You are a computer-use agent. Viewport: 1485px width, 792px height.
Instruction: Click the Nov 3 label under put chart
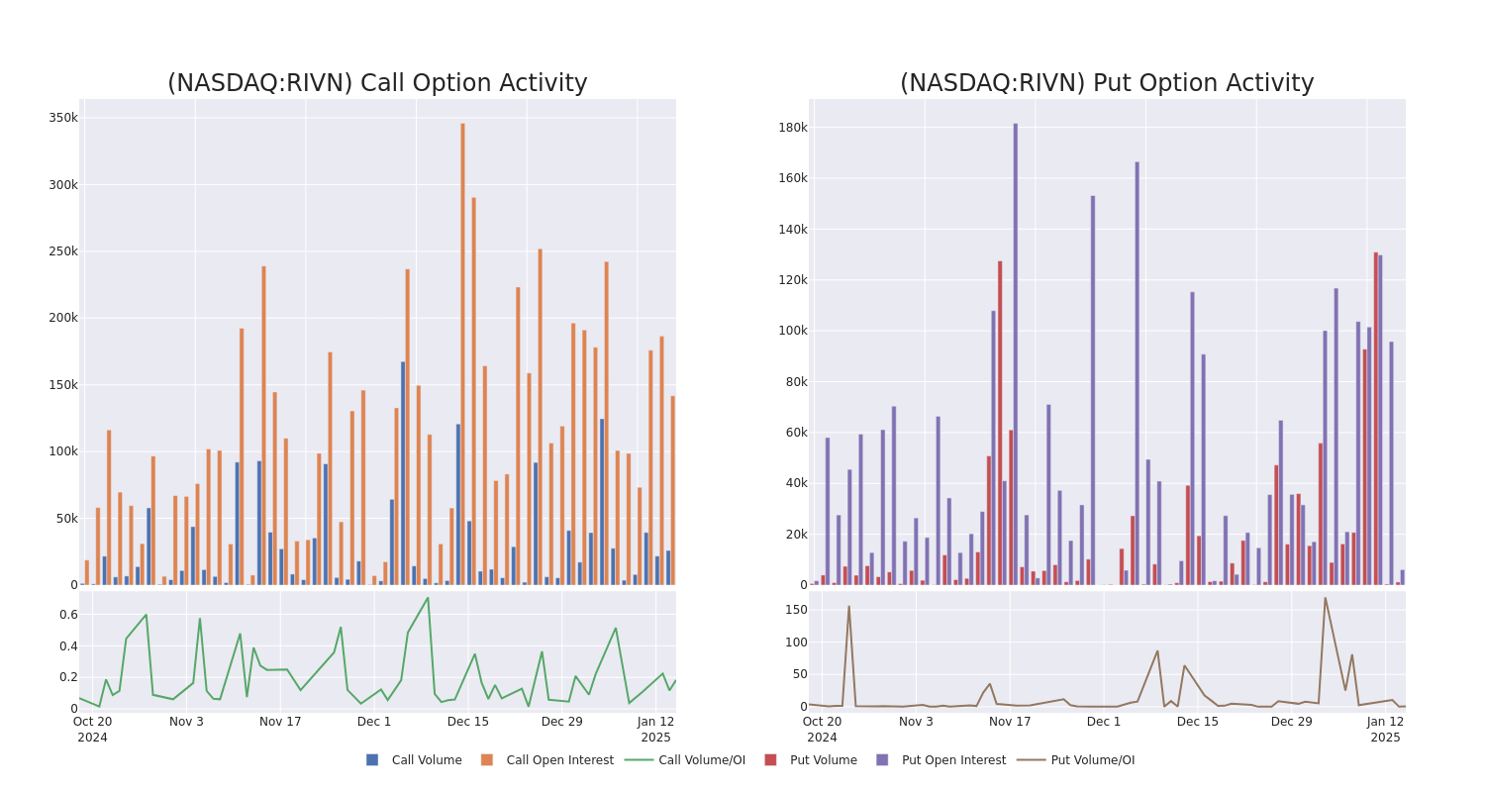coord(916,722)
